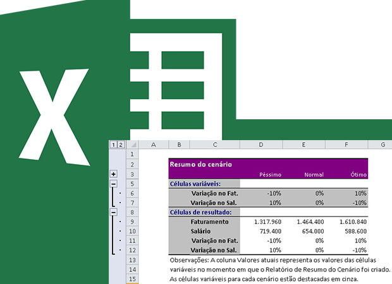Select row 2 header
This screenshot has height=284, width=392.
(x=132, y=165)
